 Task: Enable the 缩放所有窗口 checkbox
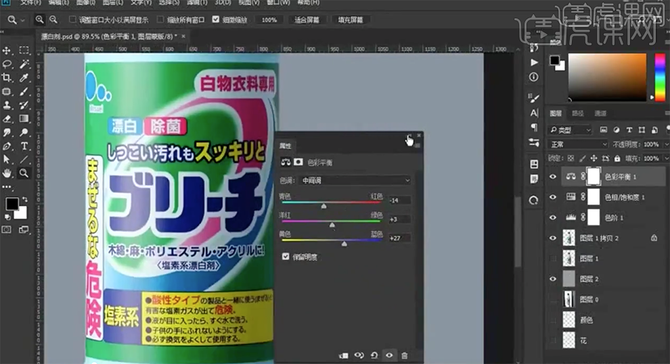point(160,20)
